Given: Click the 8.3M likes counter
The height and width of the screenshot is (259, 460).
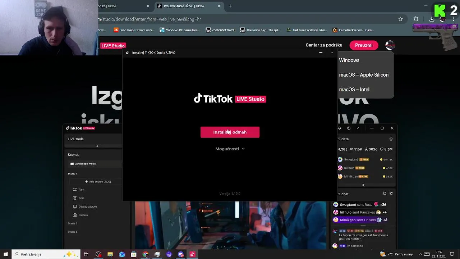Looking at the screenshot, I should tap(386, 149).
